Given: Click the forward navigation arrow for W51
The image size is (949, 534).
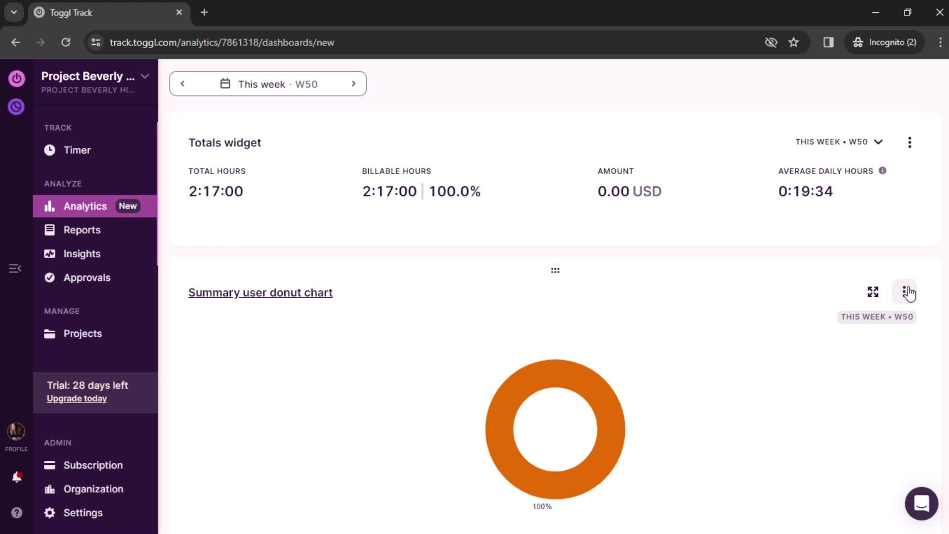Looking at the screenshot, I should coord(353,84).
